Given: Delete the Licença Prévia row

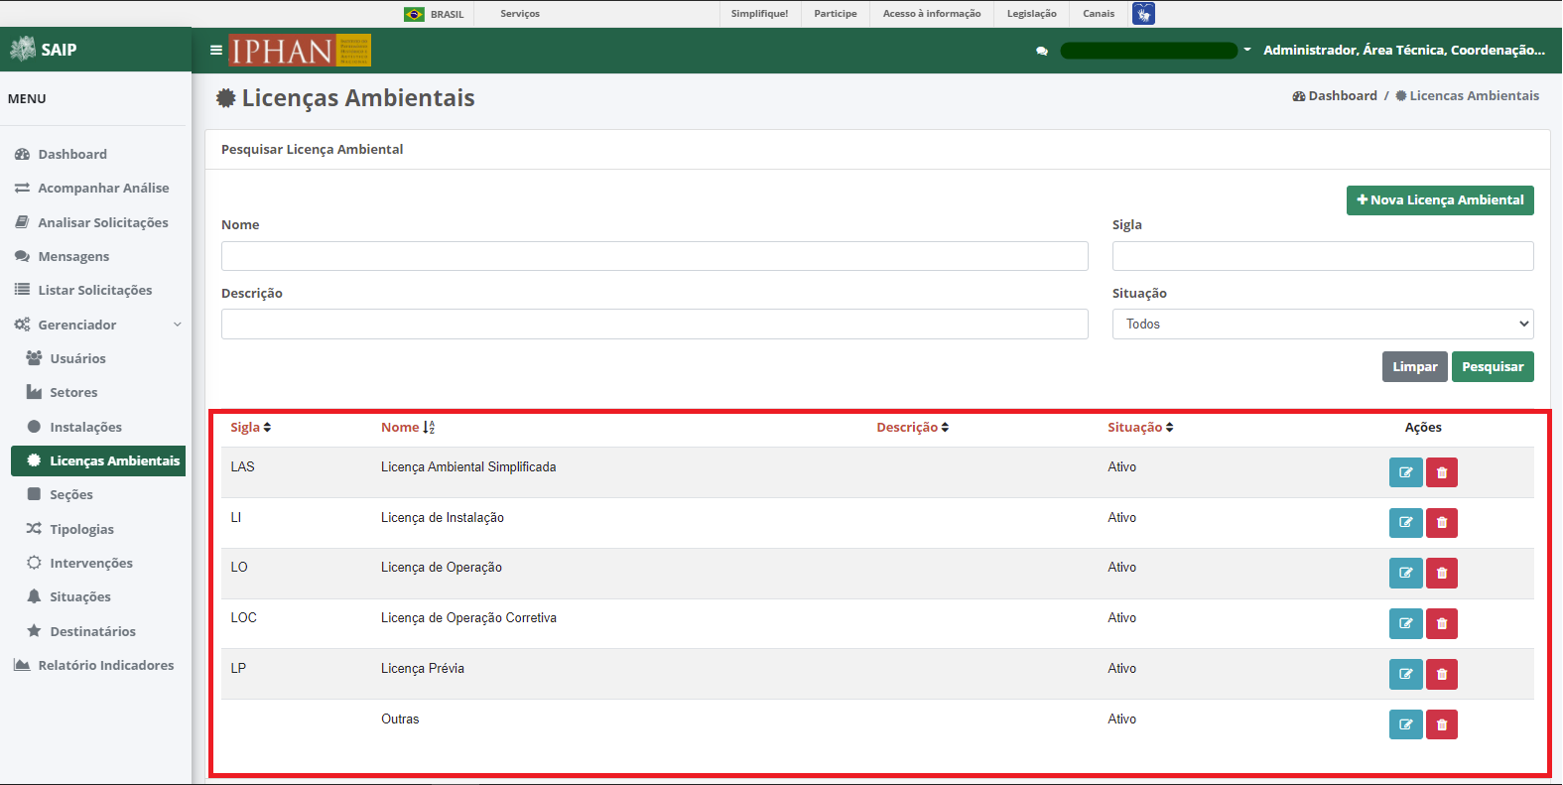Looking at the screenshot, I should click(1442, 674).
